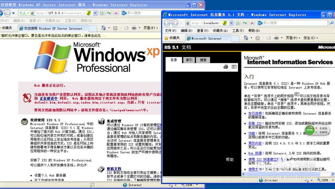This screenshot has height=189, width=335.
Task: Open 发行说明 link
Action: pos(255,114)
